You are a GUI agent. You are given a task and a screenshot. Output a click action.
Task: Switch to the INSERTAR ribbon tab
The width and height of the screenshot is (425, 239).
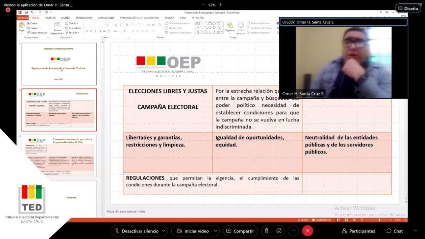point(50,18)
